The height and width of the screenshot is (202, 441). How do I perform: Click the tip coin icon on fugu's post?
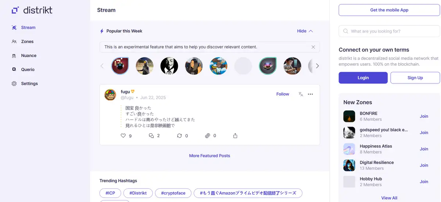pyautogui.click(x=208, y=136)
